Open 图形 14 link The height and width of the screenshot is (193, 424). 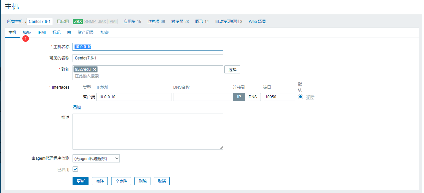[202, 22]
